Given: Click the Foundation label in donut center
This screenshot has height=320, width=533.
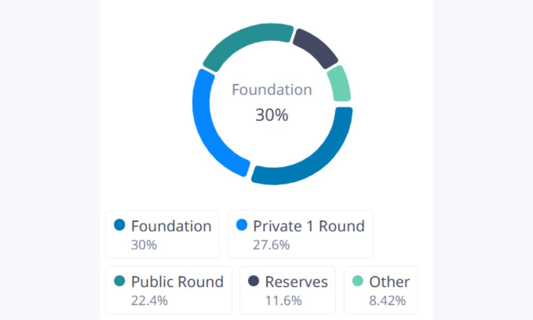Looking at the screenshot, I should [x=272, y=90].
